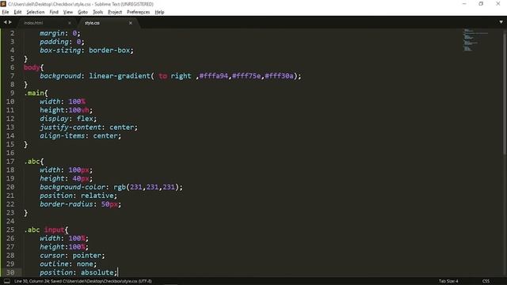
Task: Click the 'cursor: pointer' line
Action: (72, 256)
